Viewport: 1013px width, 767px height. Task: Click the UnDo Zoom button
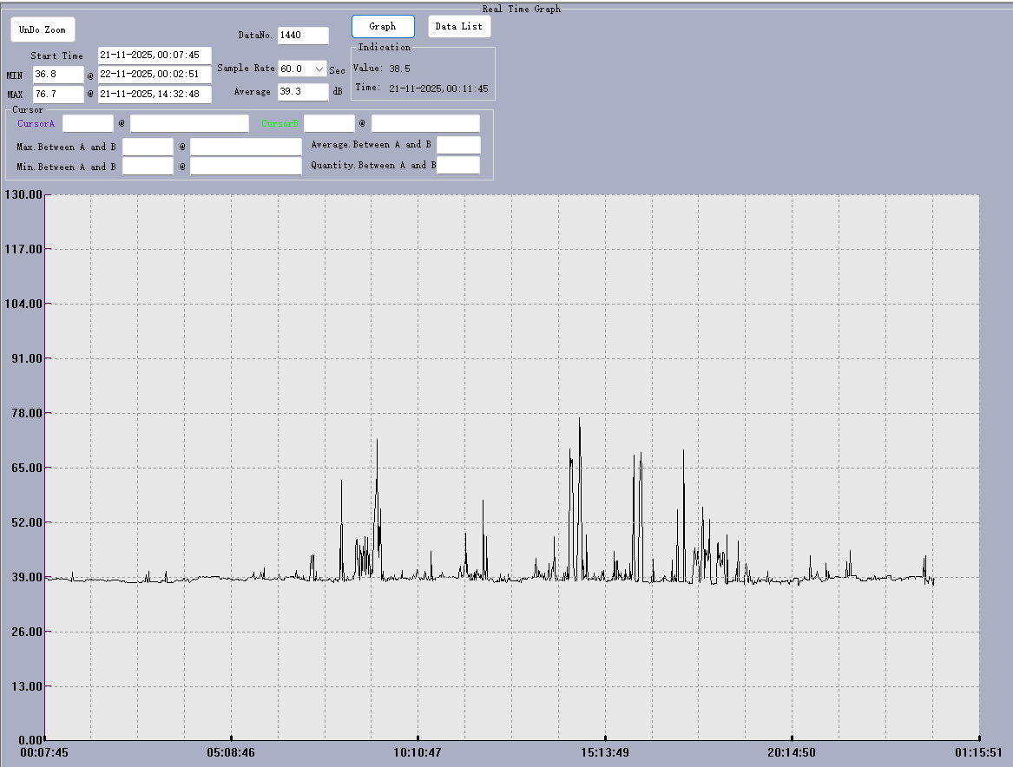coord(43,29)
